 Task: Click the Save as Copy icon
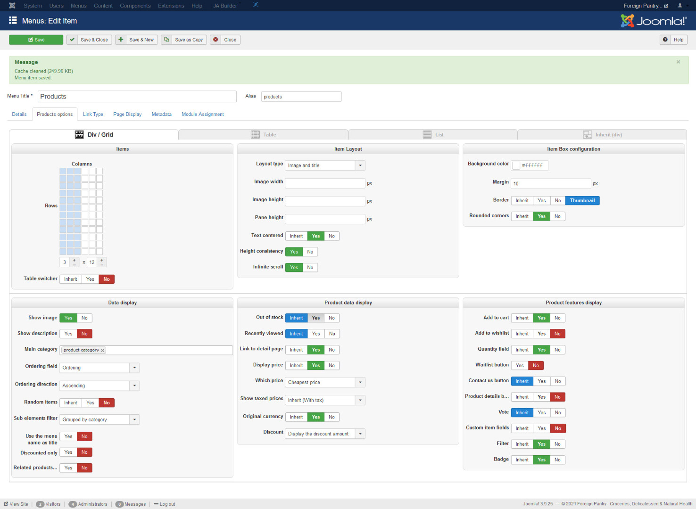pos(166,40)
